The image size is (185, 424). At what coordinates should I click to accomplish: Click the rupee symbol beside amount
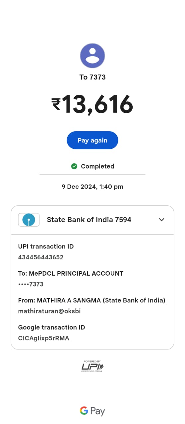click(x=56, y=104)
